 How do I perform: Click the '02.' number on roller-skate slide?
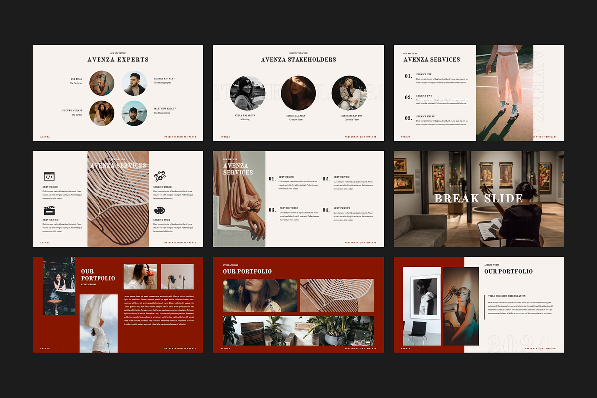click(x=408, y=98)
